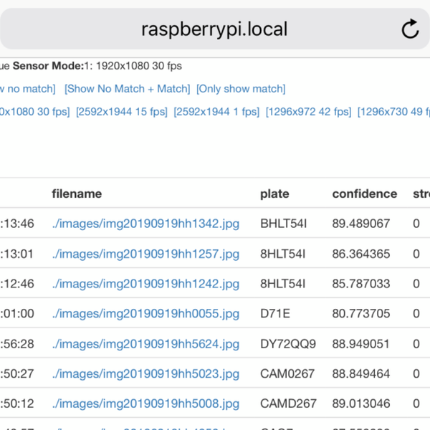Click the filename column header
Image resolution: width=430 pixels, height=430 pixels.
click(x=77, y=193)
